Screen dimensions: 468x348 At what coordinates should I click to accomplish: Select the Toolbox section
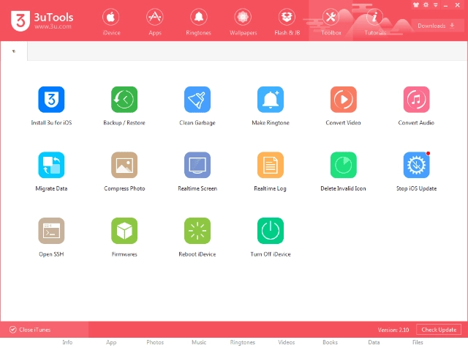coord(331,21)
